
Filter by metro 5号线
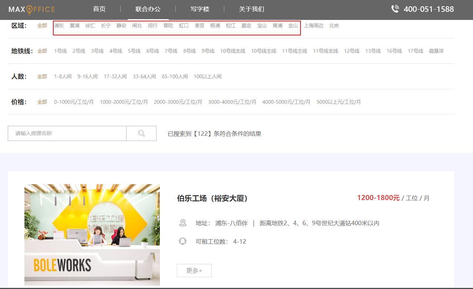point(134,51)
